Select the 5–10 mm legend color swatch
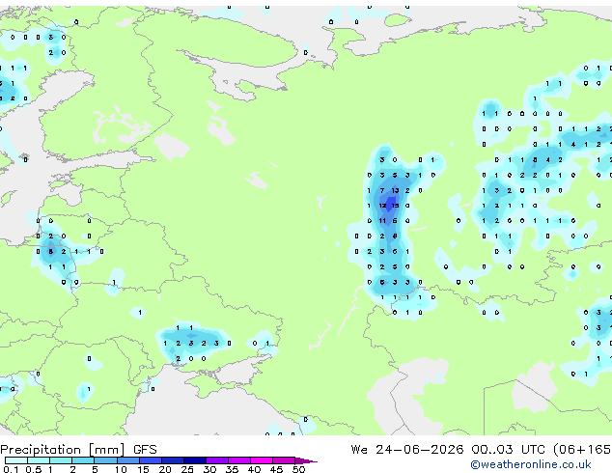 coord(105,460)
